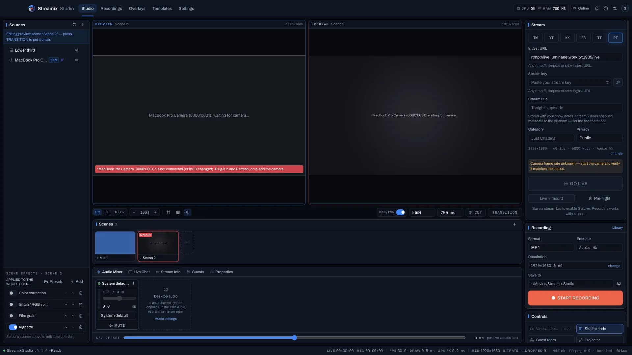The height and width of the screenshot is (355, 632).
Task: Zoom out preview with minus button
Action: (134, 212)
